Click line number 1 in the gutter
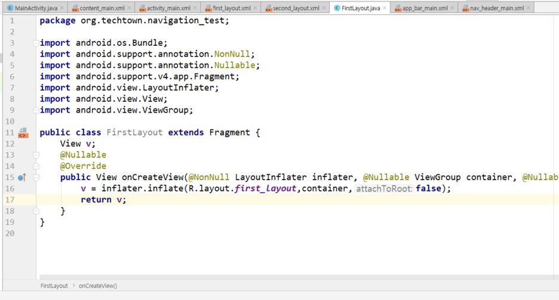 (x=12, y=21)
